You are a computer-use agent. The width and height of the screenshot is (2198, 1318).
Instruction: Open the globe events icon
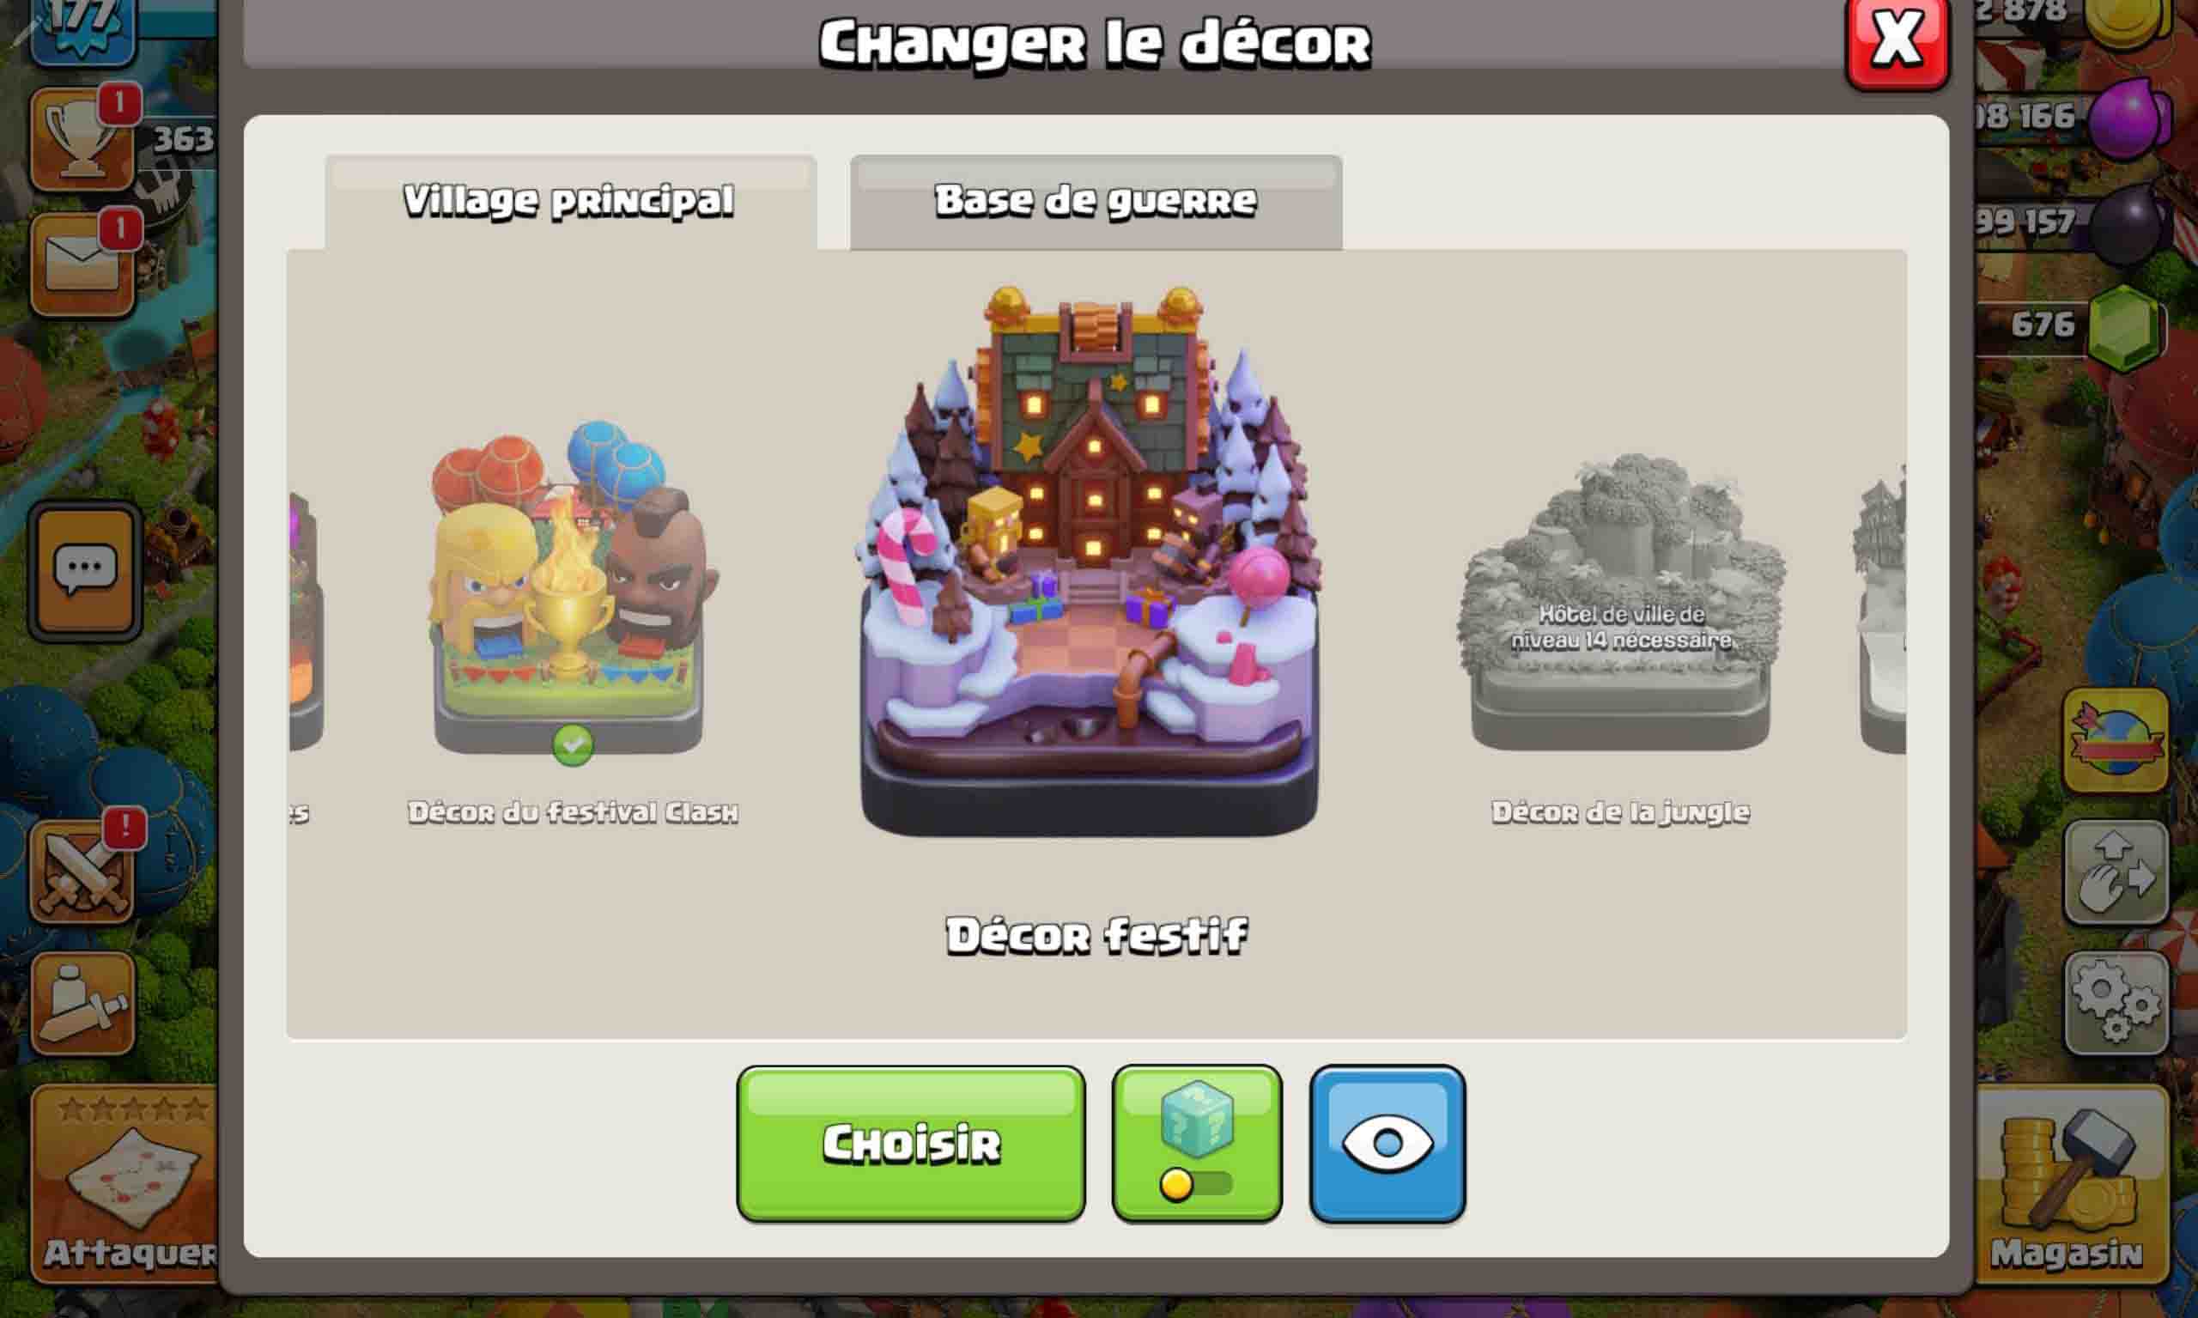tap(2116, 740)
